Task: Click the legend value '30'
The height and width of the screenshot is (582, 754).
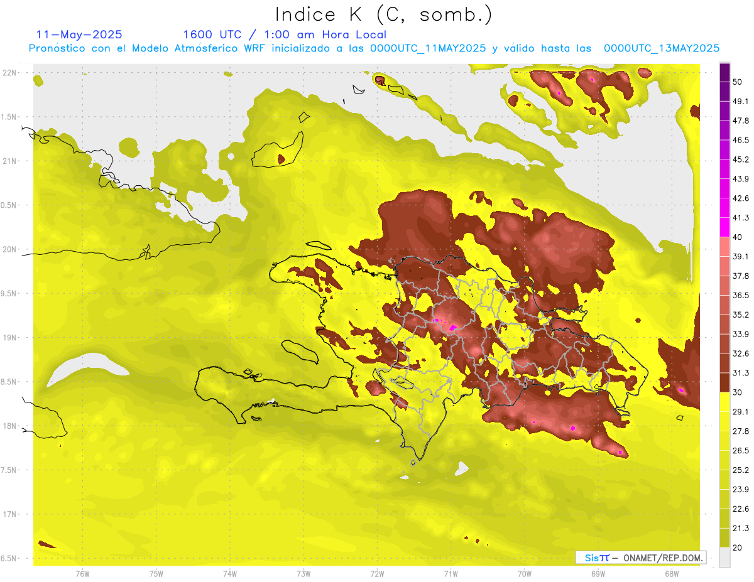Action: pos(738,392)
